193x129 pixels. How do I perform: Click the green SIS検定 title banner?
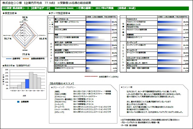[x=95, y=8]
